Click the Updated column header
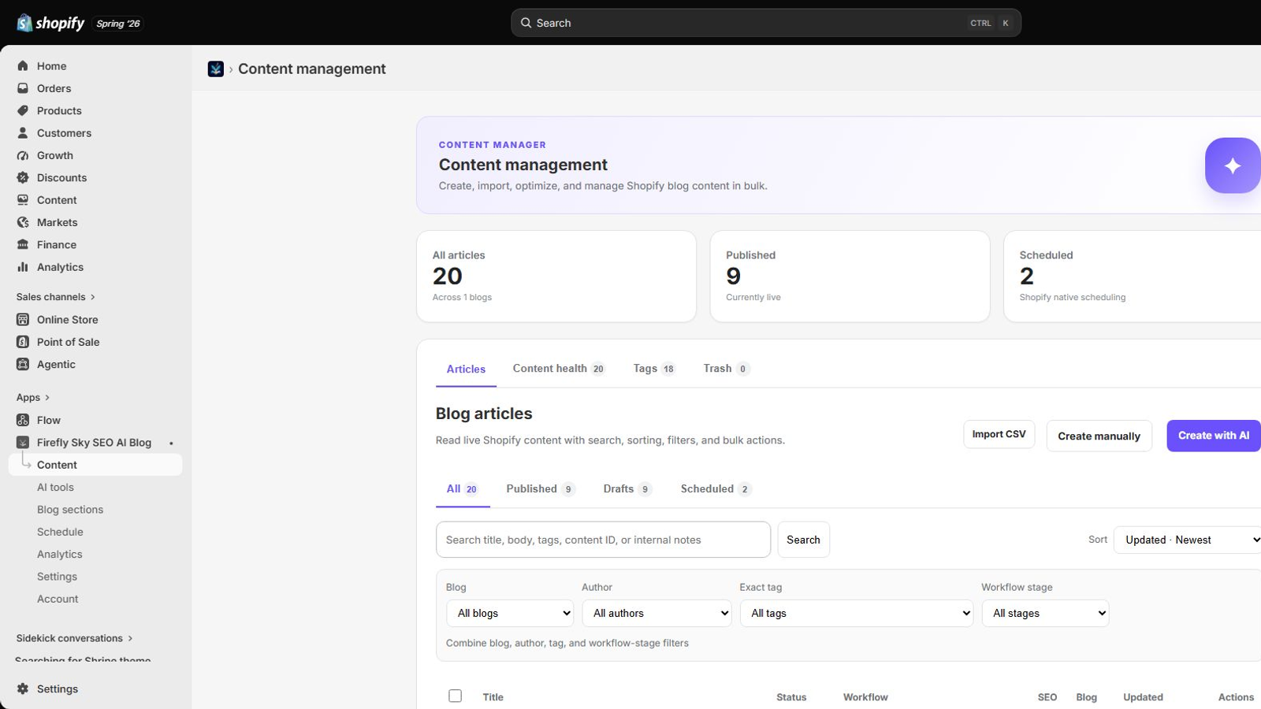The width and height of the screenshot is (1261, 709). tap(1143, 697)
